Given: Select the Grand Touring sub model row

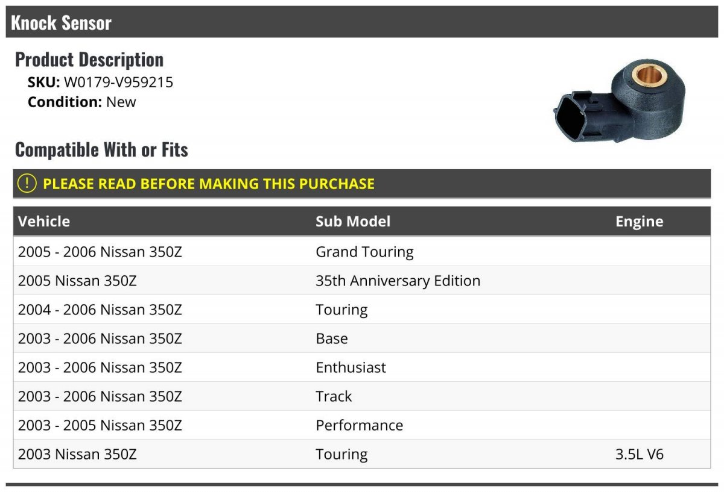Looking at the screenshot, I should click(x=361, y=252).
